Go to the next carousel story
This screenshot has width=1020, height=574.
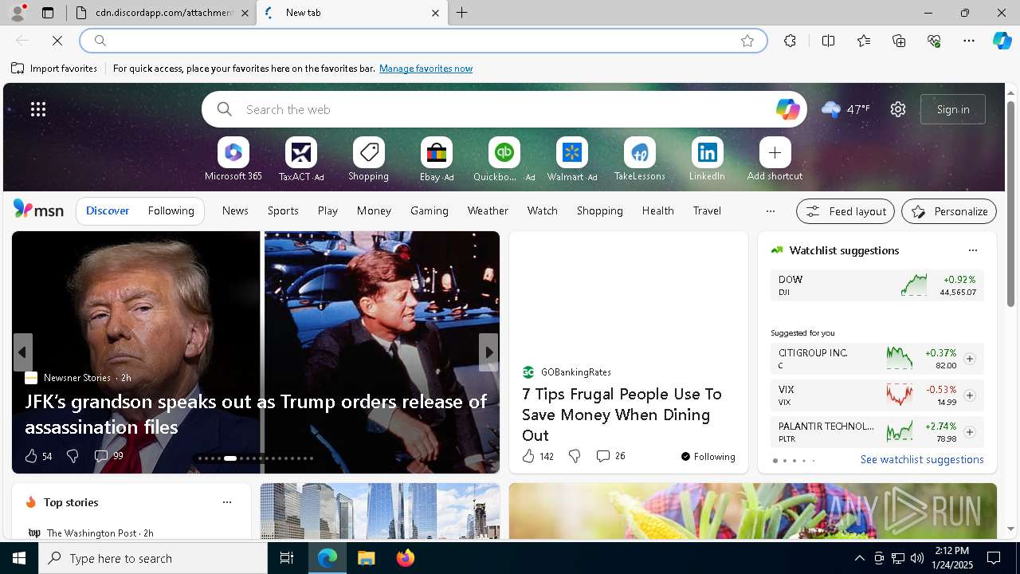tap(488, 352)
